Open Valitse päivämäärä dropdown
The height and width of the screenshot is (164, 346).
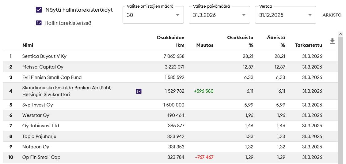tap(219, 15)
